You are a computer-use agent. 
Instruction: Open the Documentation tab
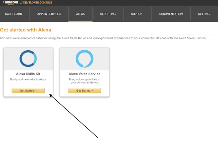pyautogui.click(x=171, y=14)
